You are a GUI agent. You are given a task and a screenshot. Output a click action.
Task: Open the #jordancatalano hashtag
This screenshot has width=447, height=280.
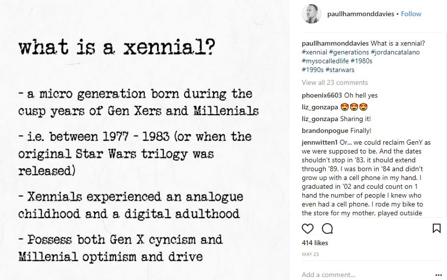pyautogui.click(x=395, y=52)
